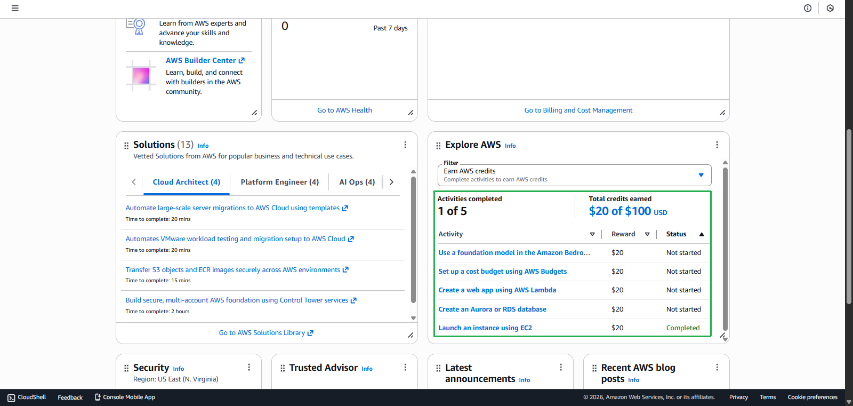Switch to the Platform Engineer (4) tab
The height and width of the screenshot is (406, 853).
279,182
